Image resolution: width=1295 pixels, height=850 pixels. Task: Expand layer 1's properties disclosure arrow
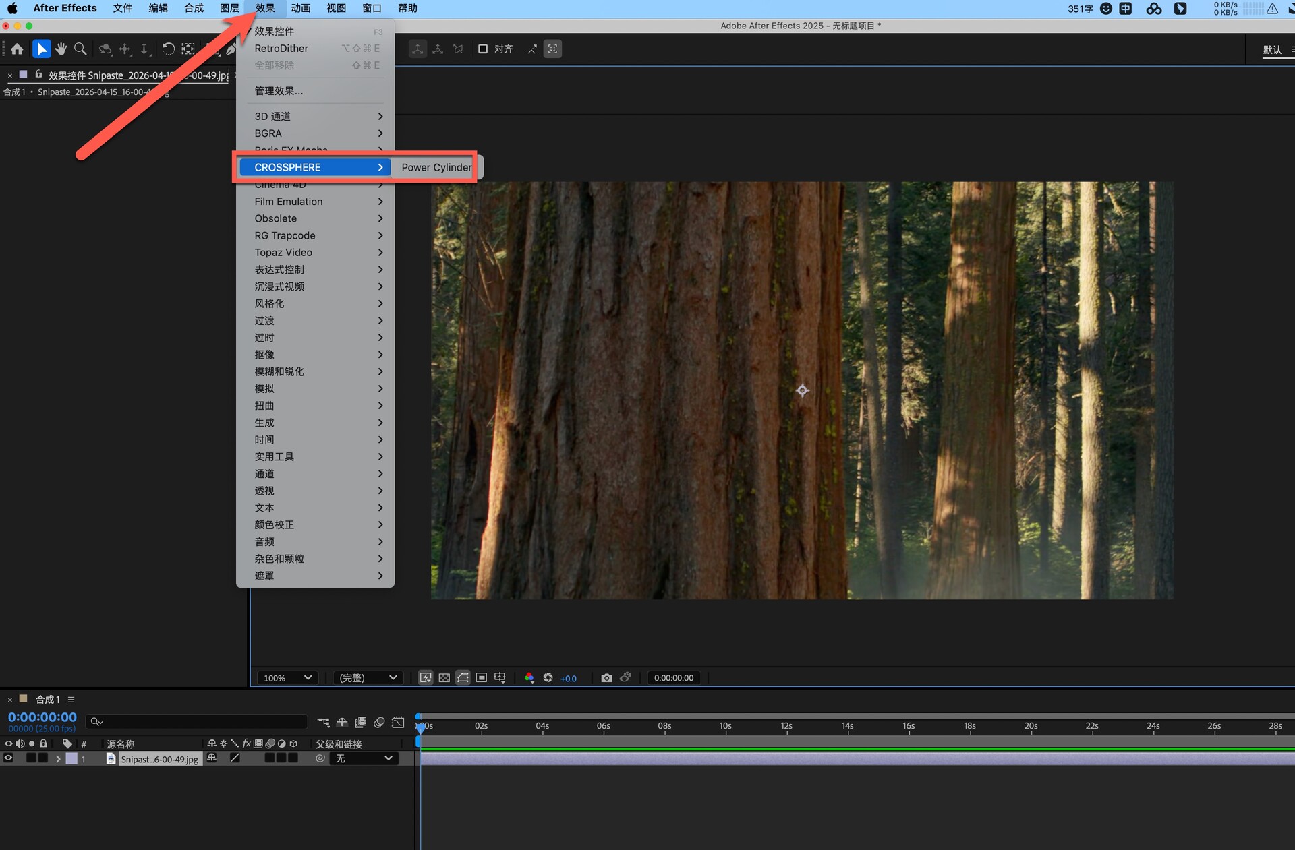point(58,758)
